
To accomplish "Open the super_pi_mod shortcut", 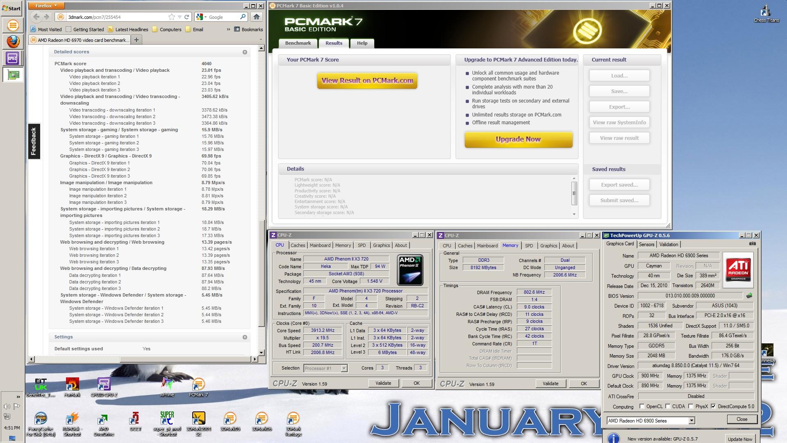I will 167,424.
